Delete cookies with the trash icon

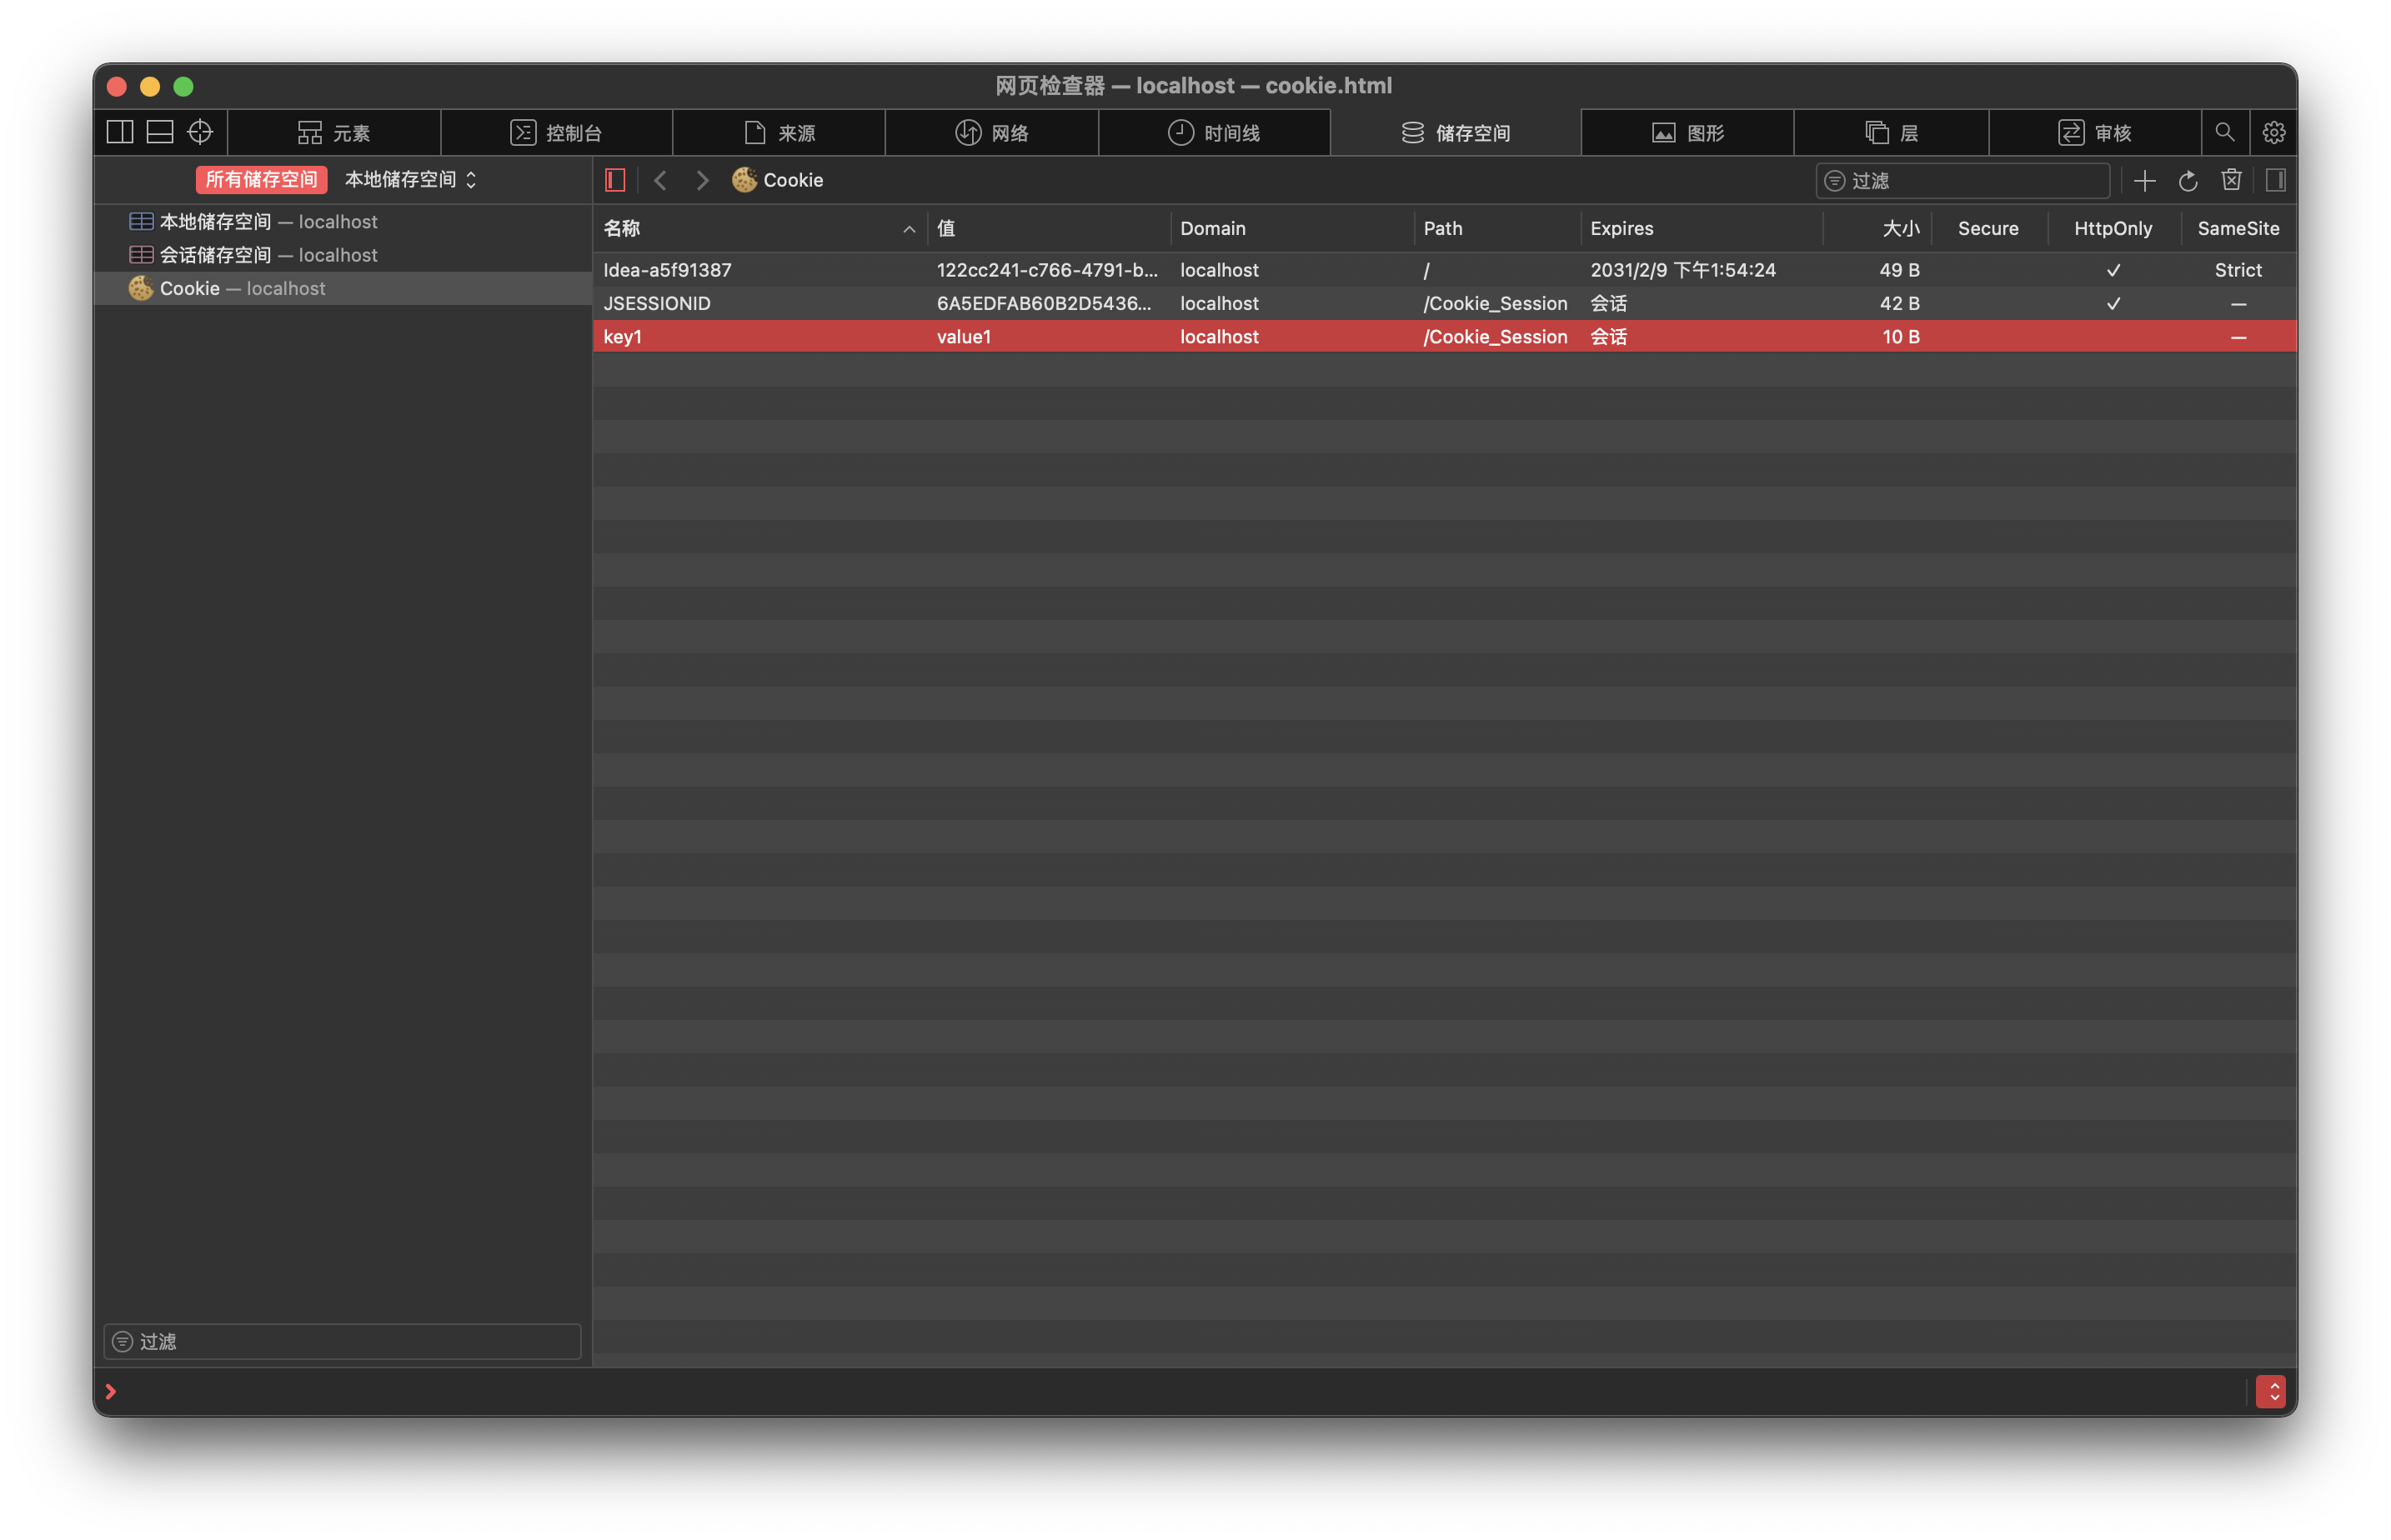click(2231, 180)
